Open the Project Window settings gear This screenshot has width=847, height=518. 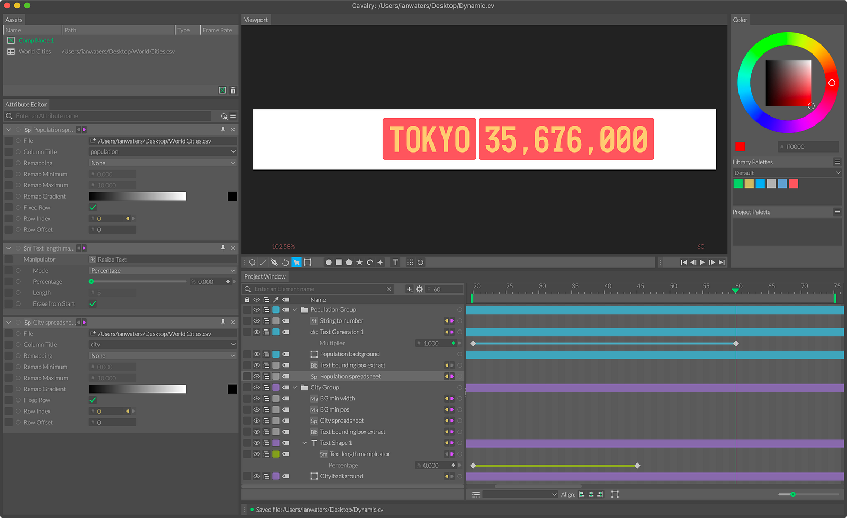click(419, 289)
